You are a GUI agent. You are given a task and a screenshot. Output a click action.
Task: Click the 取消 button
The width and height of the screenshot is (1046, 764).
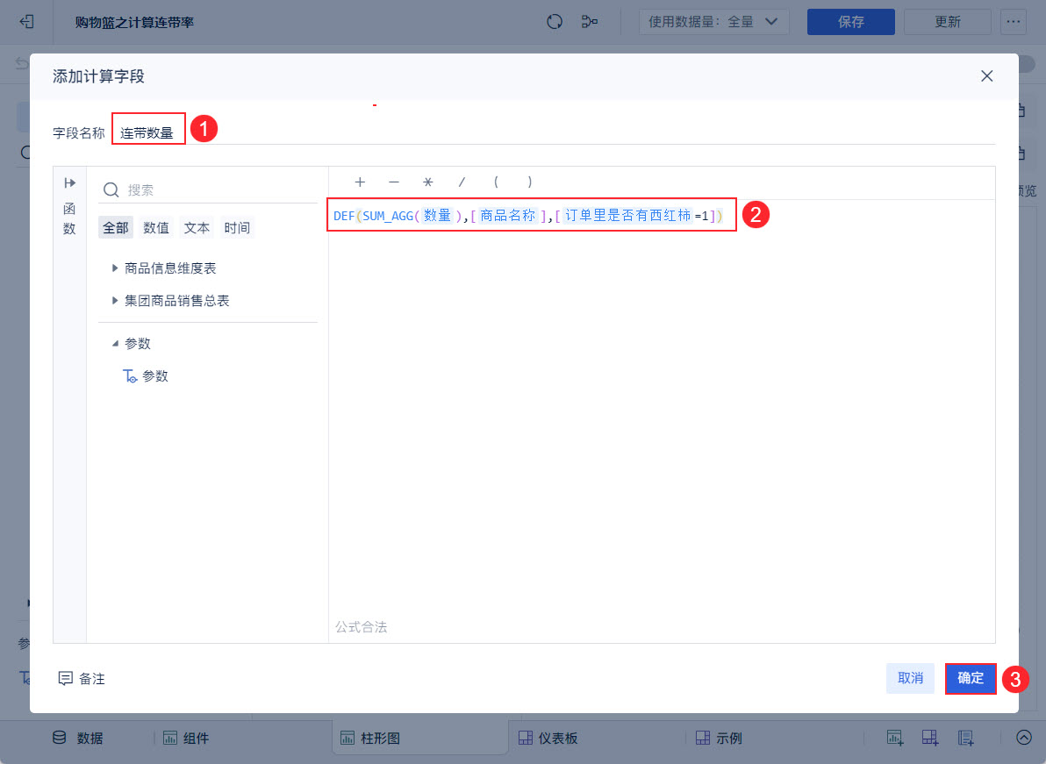click(x=910, y=679)
